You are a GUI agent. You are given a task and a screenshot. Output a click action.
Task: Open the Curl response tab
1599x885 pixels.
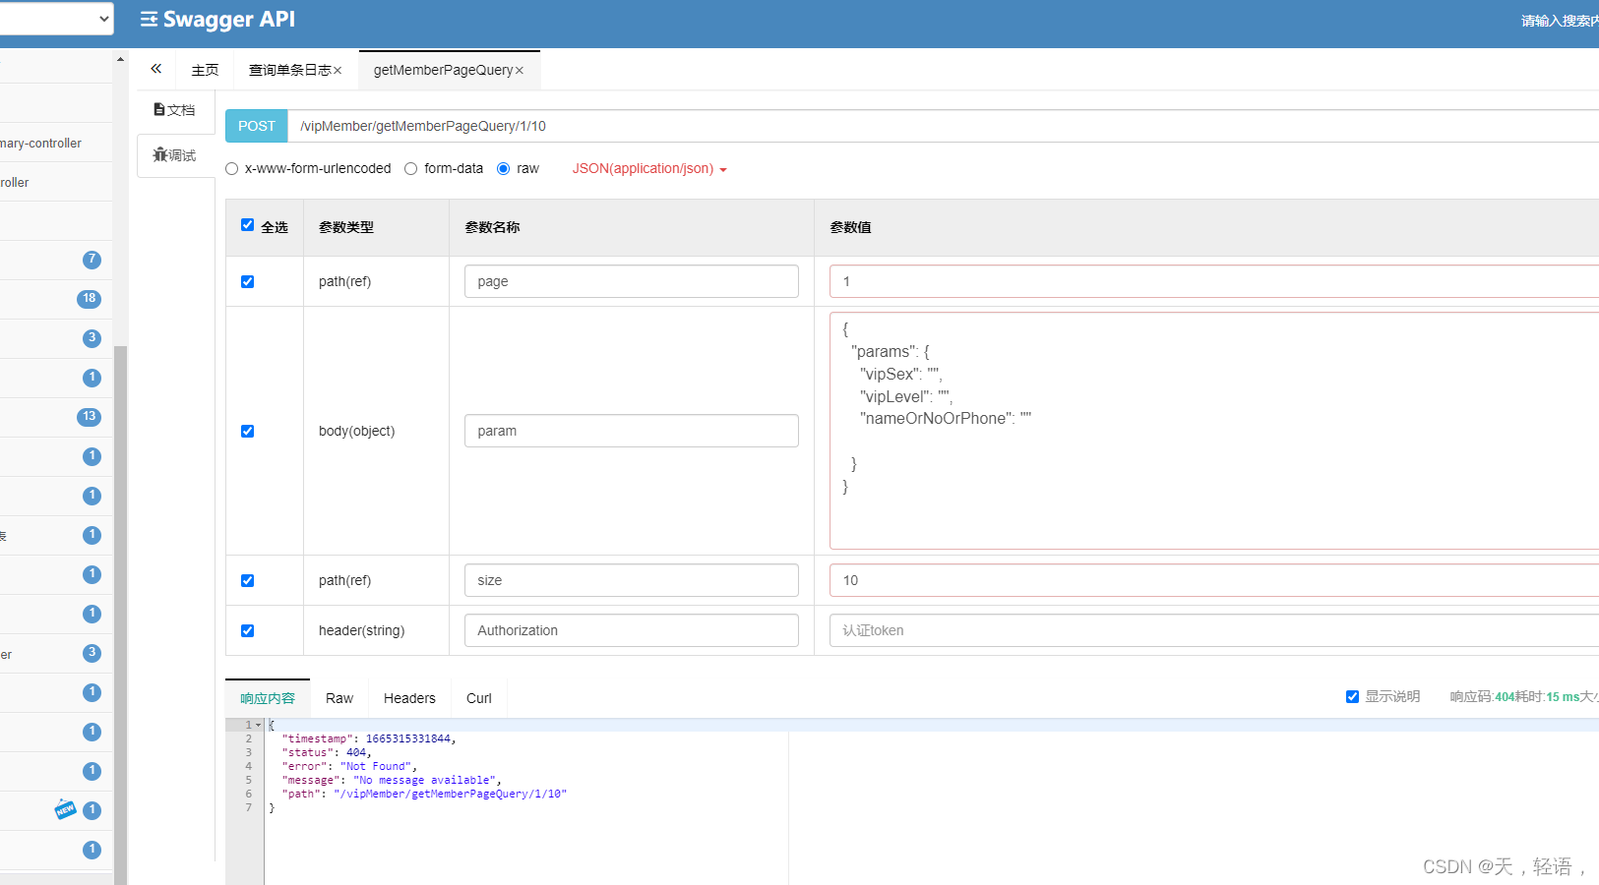(x=479, y=698)
